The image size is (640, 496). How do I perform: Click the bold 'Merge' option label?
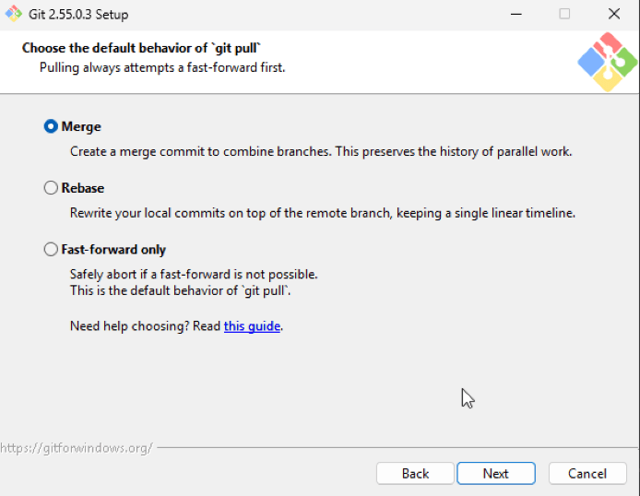tap(81, 127)
